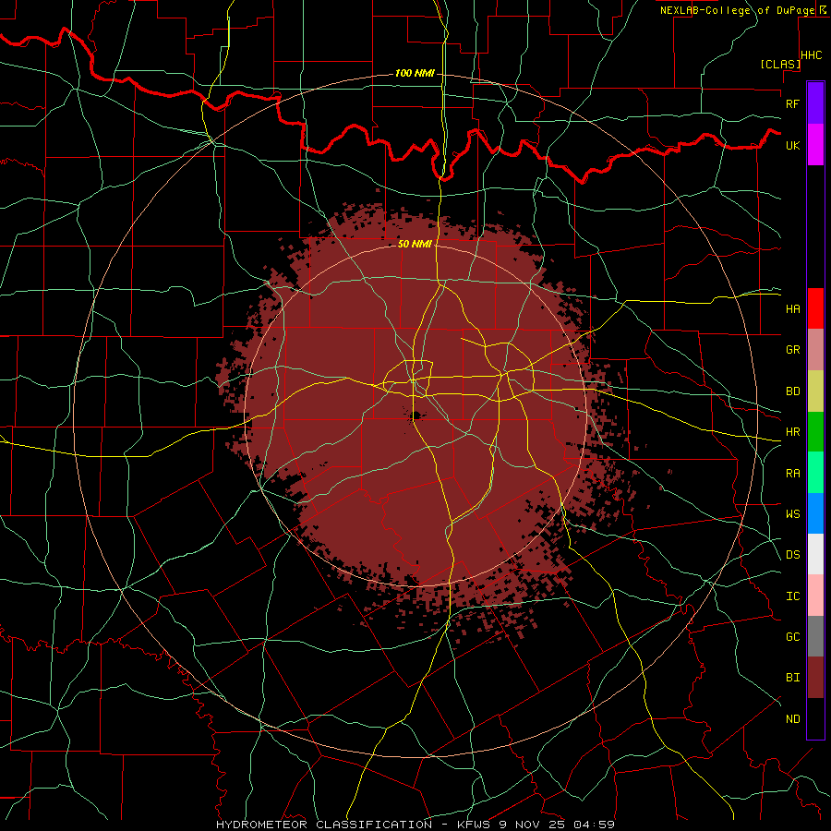Screen dimensions: 831x831
Task: Click the 50 NMI range ring label
Action: (x=415, y=244)
